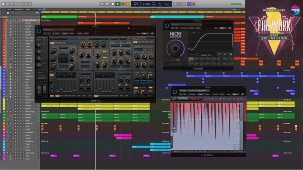Viewport: 303px width, 170px height.
Task: Open the View menu of the tracks area
Action: click(28, 9)
